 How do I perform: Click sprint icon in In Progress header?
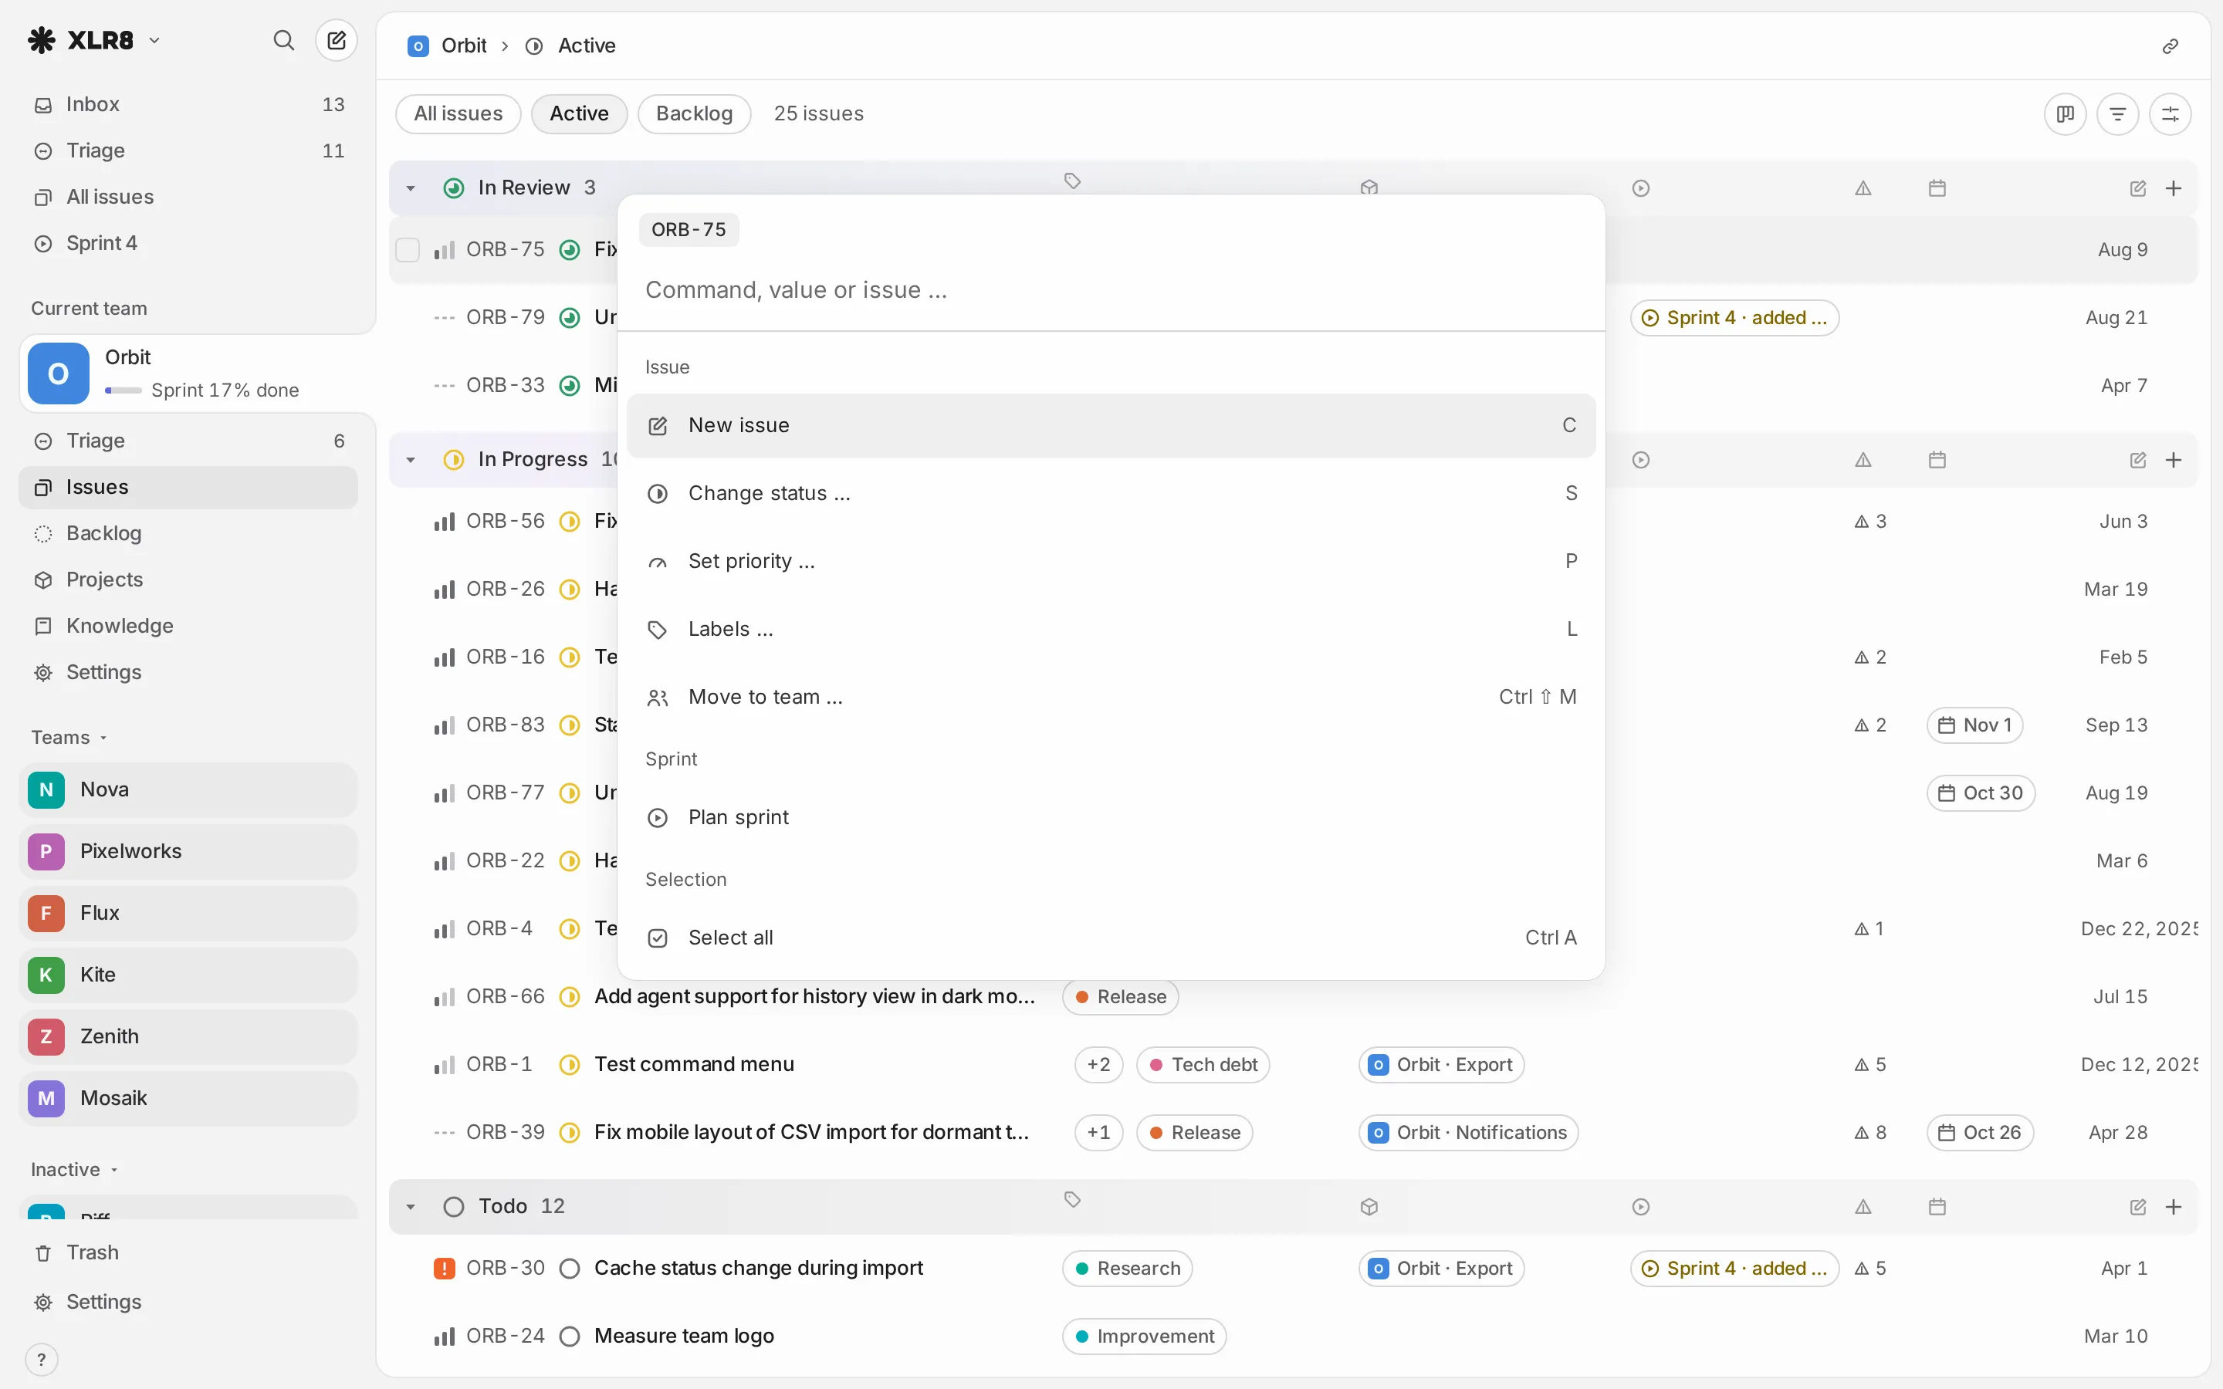click(x=1640, y=460)
